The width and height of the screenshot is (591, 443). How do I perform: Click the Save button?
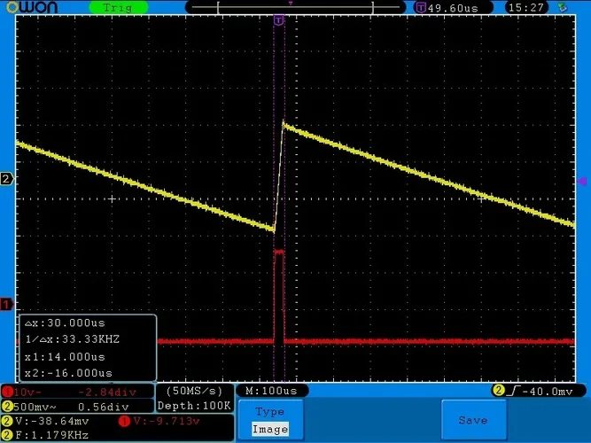473,420
